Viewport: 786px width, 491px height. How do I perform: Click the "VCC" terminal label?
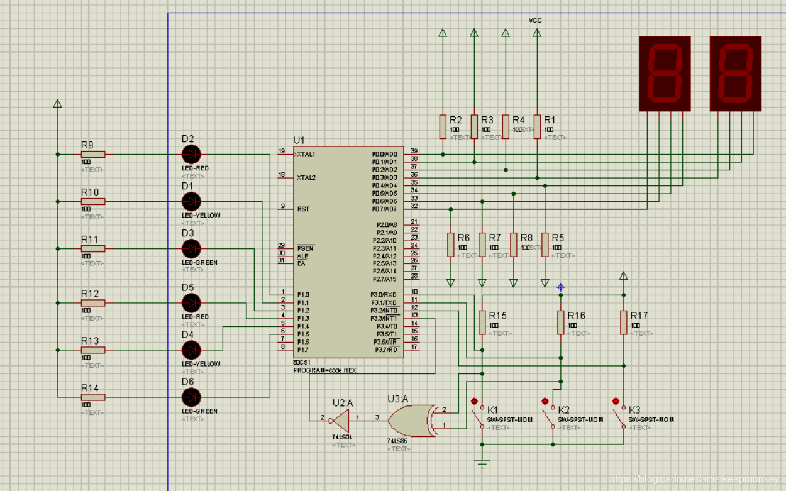tap(535, 20)
